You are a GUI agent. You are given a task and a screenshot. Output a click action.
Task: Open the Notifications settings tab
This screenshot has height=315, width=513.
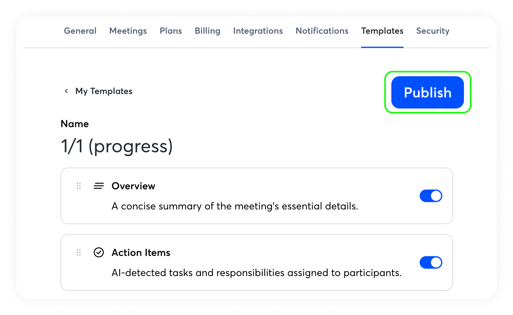pos(322,31)
